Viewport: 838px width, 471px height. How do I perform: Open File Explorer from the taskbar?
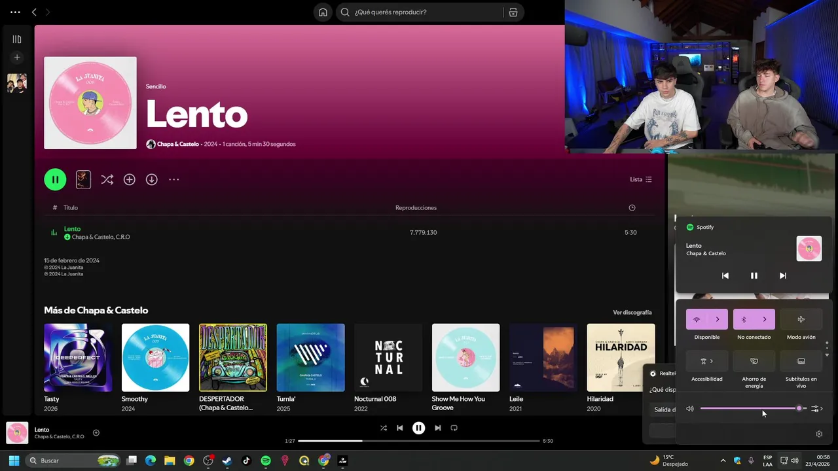point(170,461)
